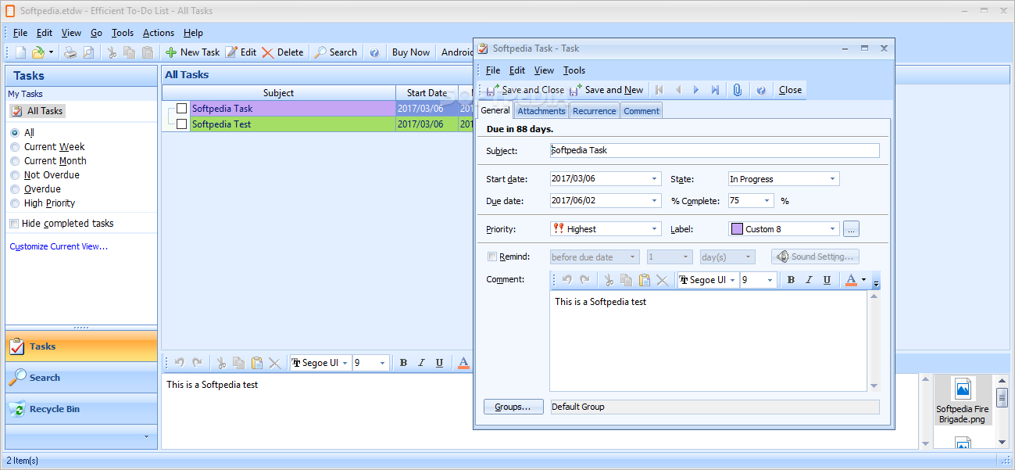The image size is (1015, 470).
Task: Go to last task record in dialog
Action: click(x=714, y=90)
